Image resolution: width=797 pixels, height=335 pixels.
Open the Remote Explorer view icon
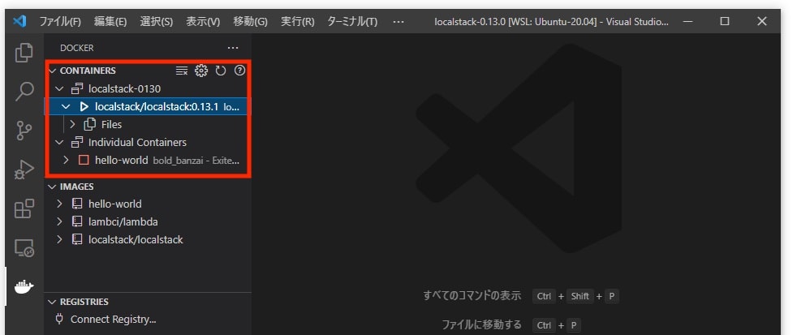[24, 247]
